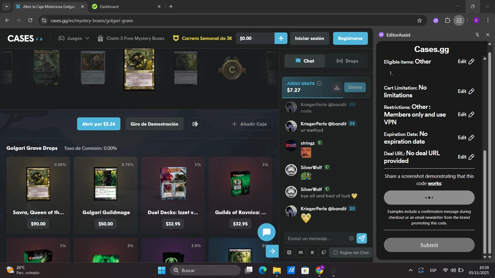Edit the Deal URL field
Viewport: 495px width, 278px height.
pyautogui.click(x=466, y=157)
